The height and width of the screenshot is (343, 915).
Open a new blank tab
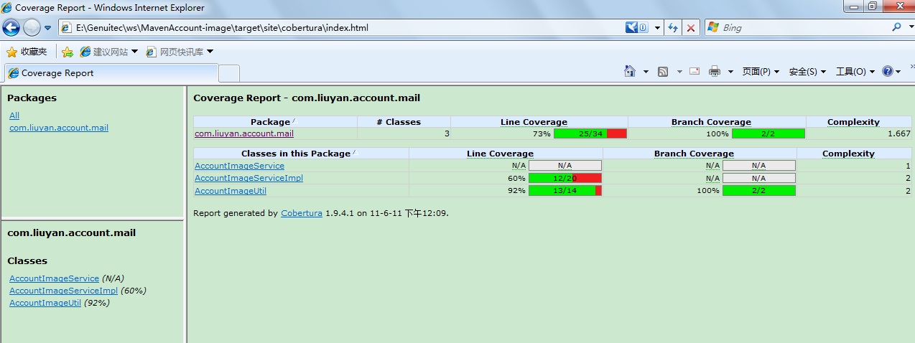pos(229,73)
